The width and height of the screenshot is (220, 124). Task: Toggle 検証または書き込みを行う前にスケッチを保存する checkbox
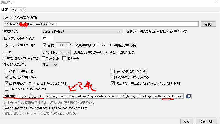113,83
